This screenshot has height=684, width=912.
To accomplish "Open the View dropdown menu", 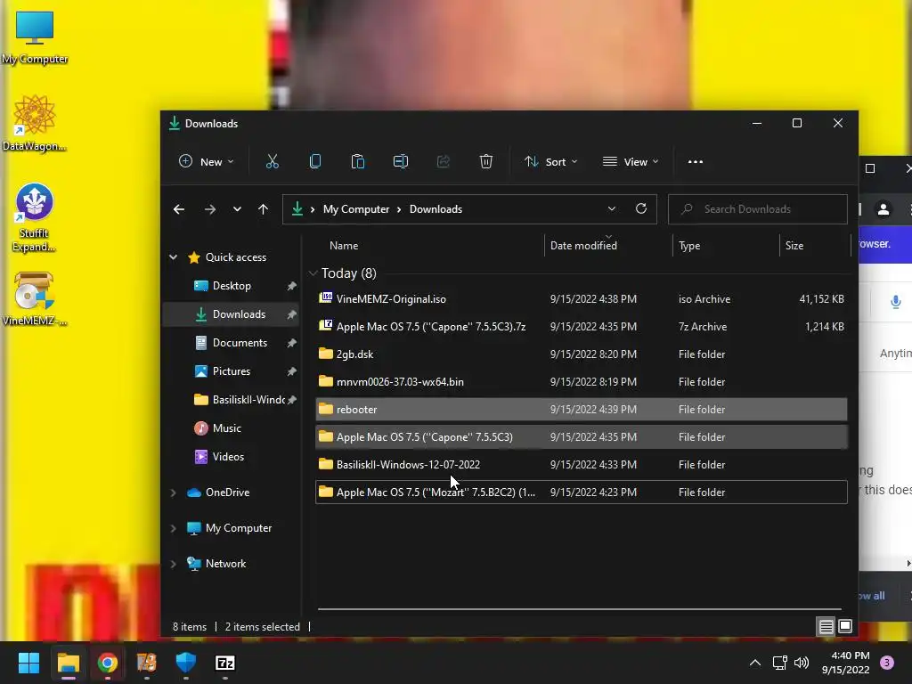I will tap(631, 162).
